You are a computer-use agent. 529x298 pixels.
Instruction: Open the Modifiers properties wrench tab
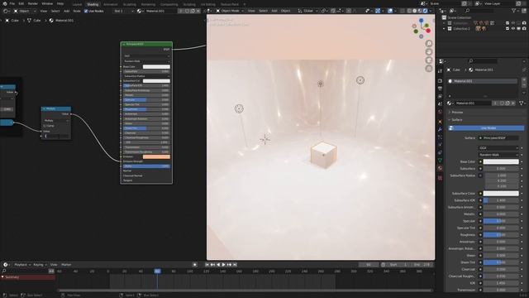440,129
